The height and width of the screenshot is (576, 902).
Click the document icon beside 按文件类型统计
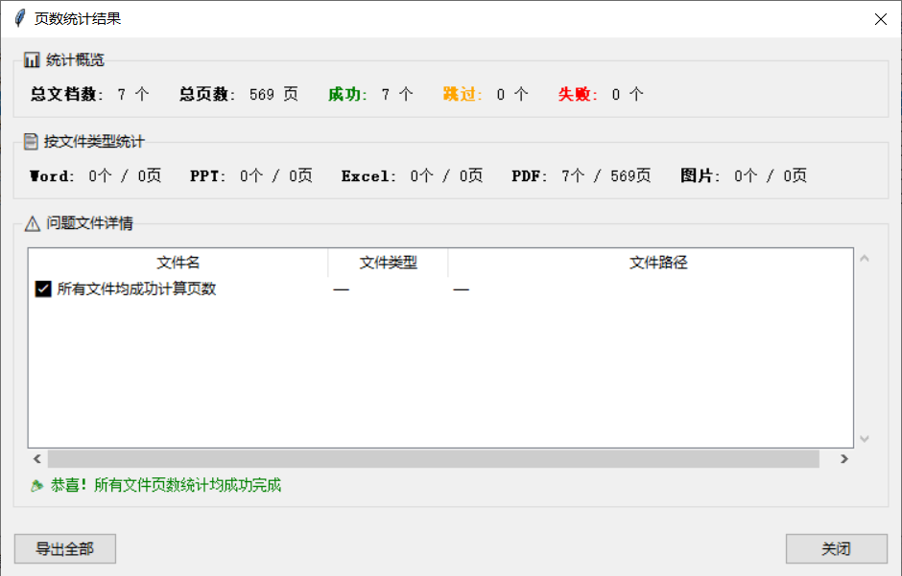point(31,141)
